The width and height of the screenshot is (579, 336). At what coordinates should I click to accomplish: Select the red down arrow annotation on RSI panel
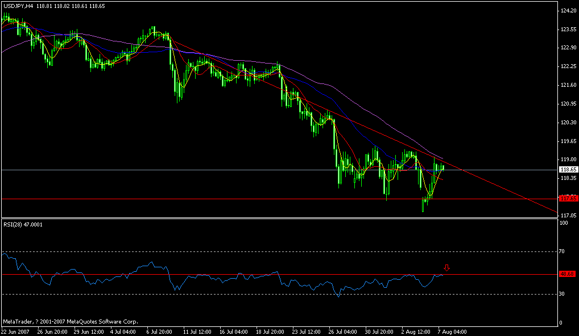point(447,268)
